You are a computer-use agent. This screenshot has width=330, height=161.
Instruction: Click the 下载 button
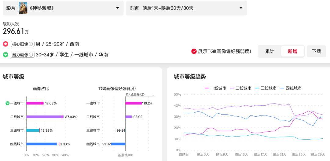[316, 51]
